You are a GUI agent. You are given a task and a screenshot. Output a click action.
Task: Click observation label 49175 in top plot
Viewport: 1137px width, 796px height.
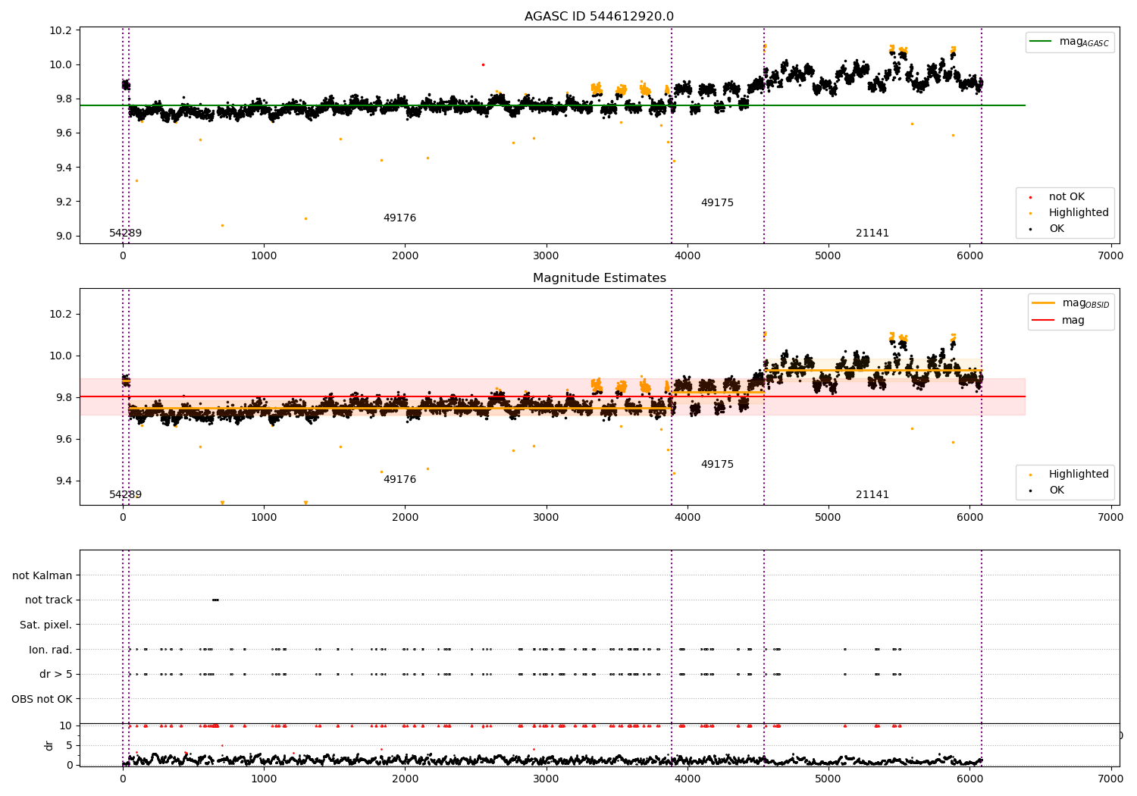[717, 203]
